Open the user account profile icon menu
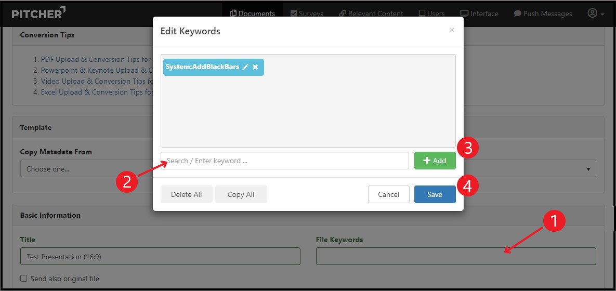This screenshot has width=616, height=291. point(595,14)
